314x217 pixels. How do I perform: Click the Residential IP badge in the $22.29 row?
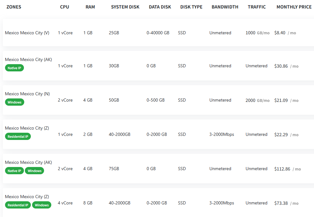point(18,136)
